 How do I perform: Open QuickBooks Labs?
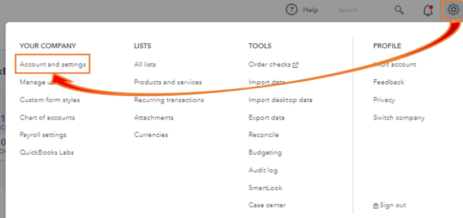coord(46,153)
